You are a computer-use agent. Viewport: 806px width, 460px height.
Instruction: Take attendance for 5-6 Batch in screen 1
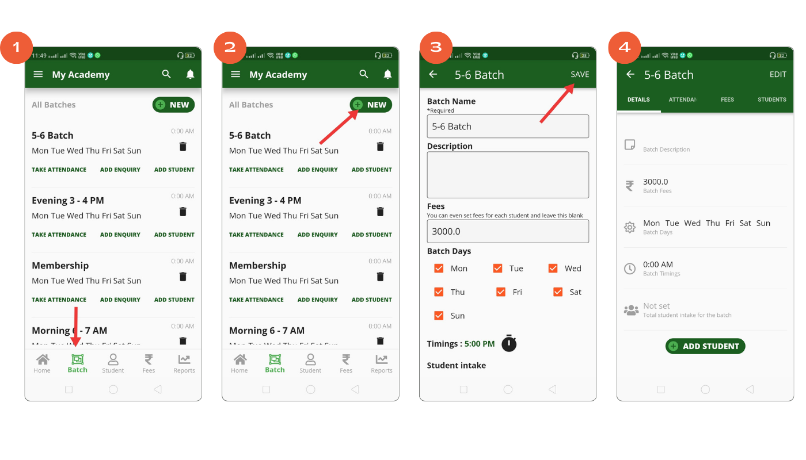[x=59, y=170]
